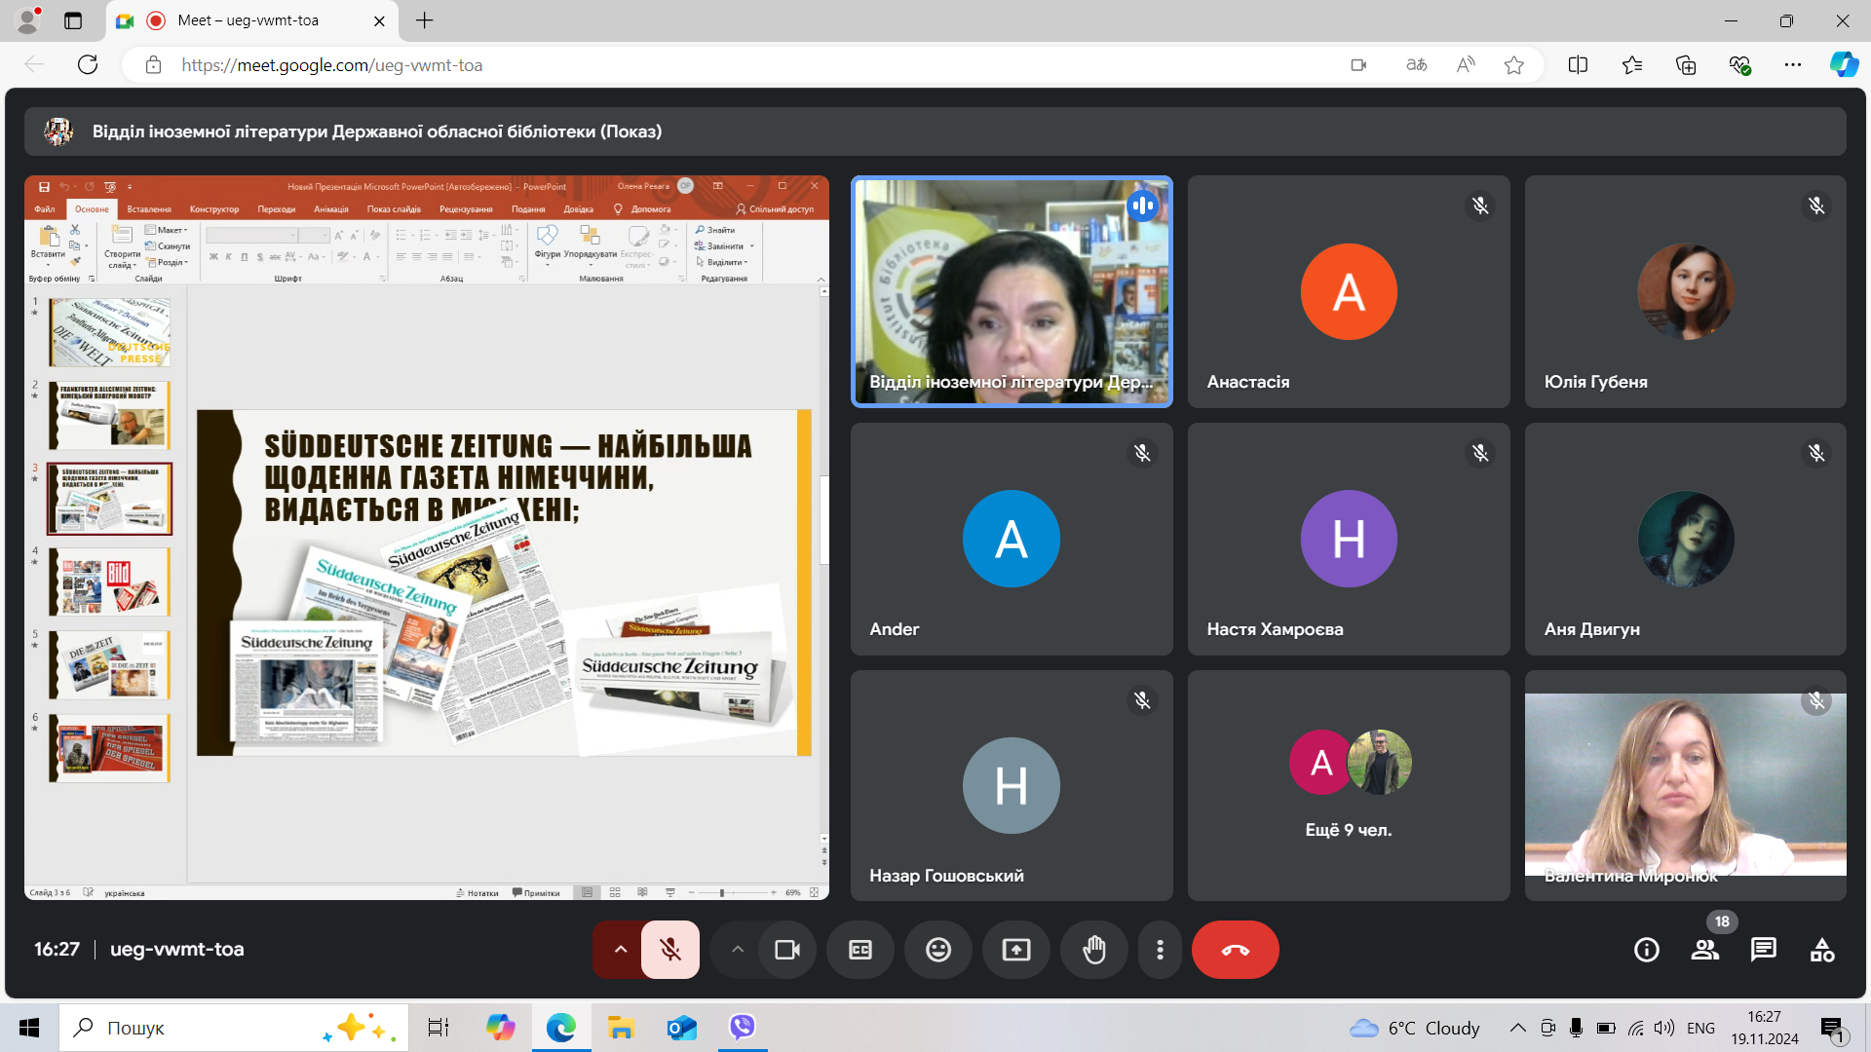Open Edge split screen

(1578, 65)
